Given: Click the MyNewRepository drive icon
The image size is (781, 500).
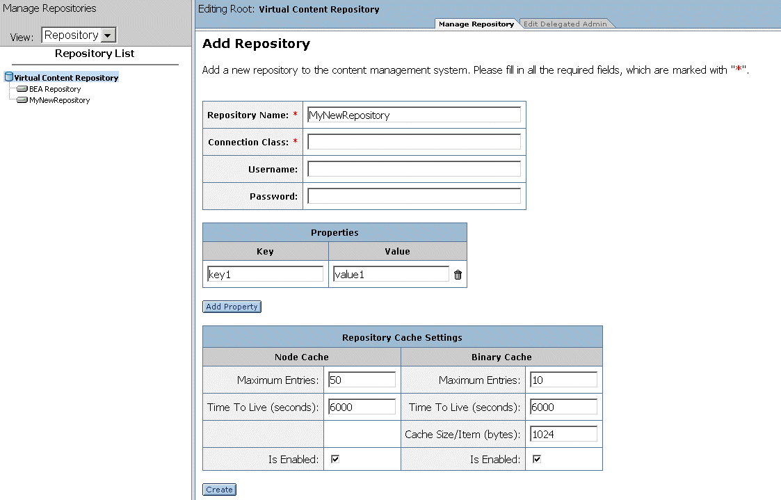Looking at the screenshot, I should coord(22,99).
